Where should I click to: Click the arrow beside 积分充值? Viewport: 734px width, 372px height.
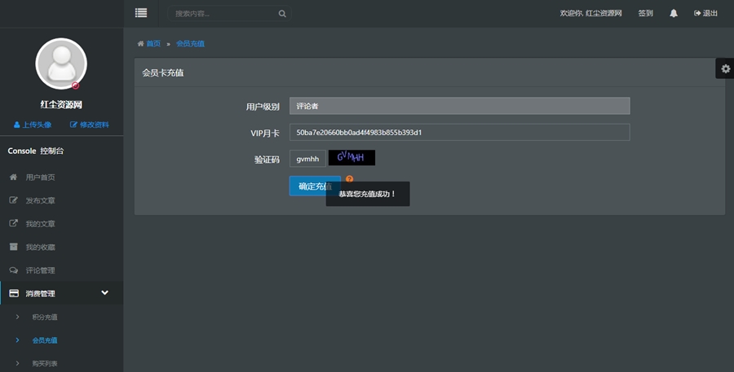click(17, 317)
